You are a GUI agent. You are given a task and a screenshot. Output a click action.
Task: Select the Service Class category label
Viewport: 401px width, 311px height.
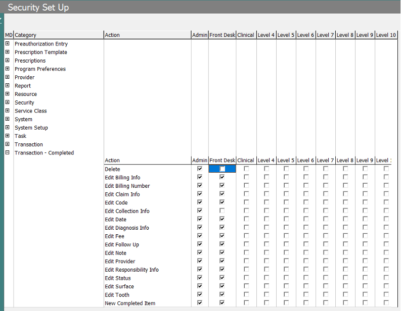click(x=30, y=111)
